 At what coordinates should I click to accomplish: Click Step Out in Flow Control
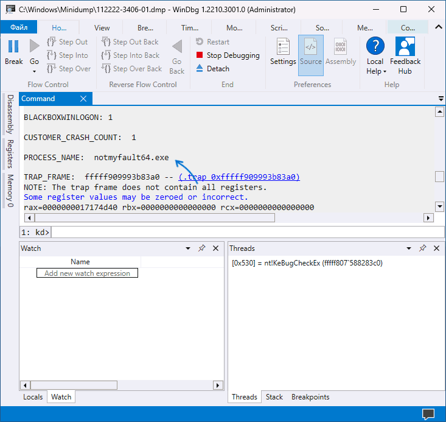(x=68, y=42)
